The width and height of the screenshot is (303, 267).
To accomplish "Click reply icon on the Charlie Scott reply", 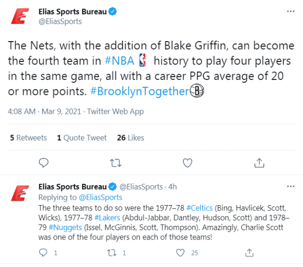I will pyautogui.click(x=43, y=253).
